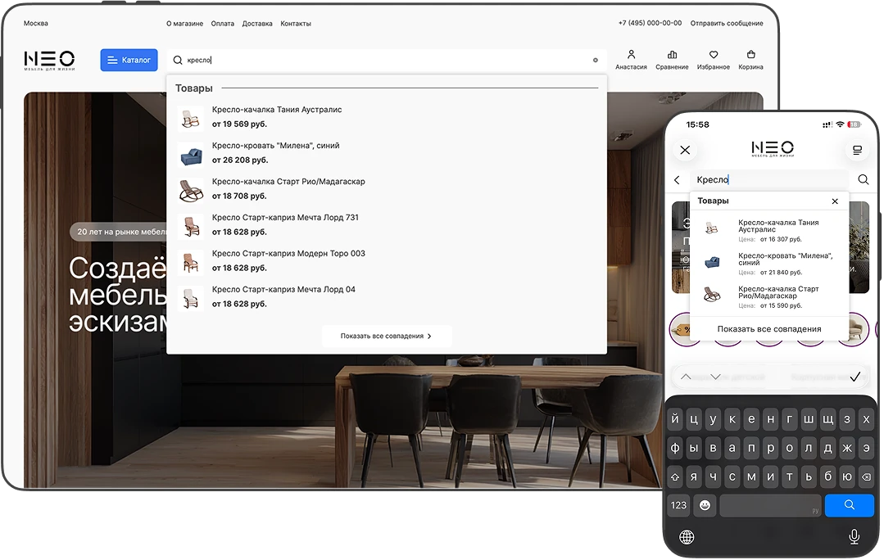884x560 pixels.
Task: Go back with the mobile left chevron
Action: point(677,180)
